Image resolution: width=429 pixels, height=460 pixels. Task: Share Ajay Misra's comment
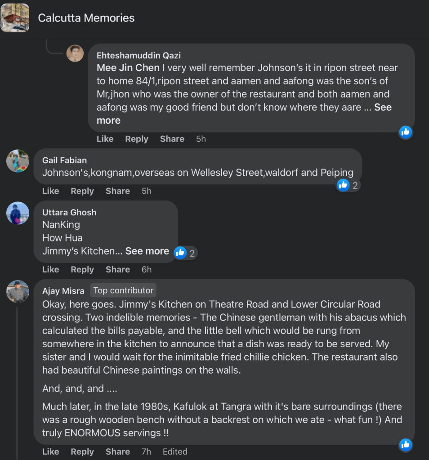118,451
